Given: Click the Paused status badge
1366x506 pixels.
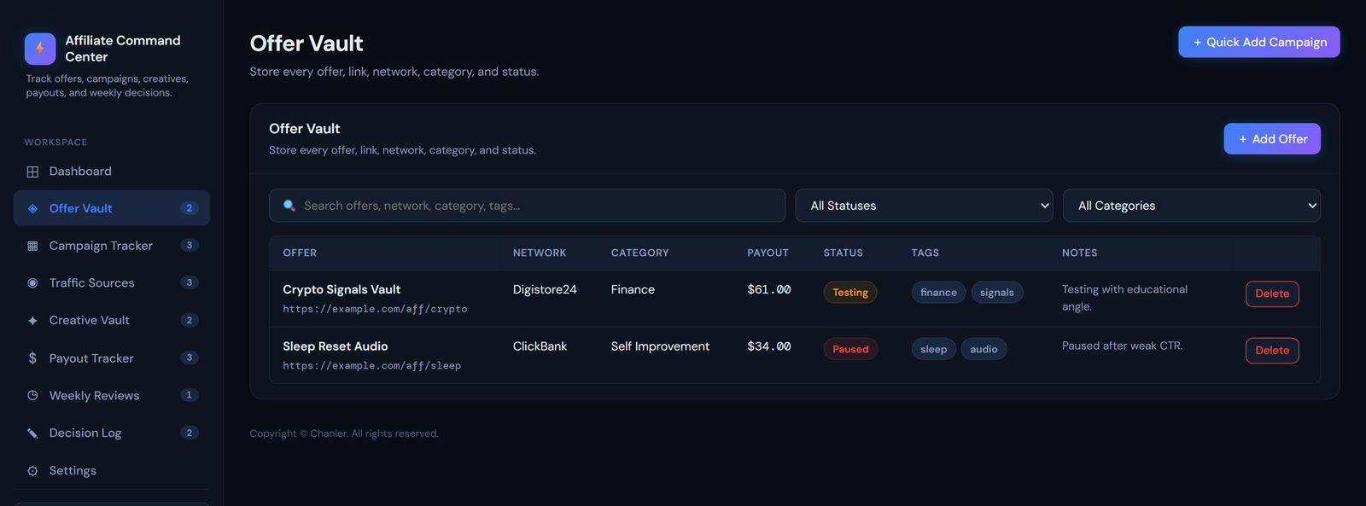Looking at the screenshot, I should tap(850, 349).
